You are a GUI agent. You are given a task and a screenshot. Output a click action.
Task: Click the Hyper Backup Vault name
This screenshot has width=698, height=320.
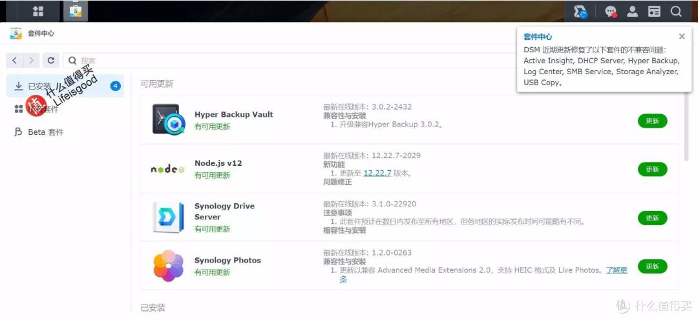tap(234, 114)
